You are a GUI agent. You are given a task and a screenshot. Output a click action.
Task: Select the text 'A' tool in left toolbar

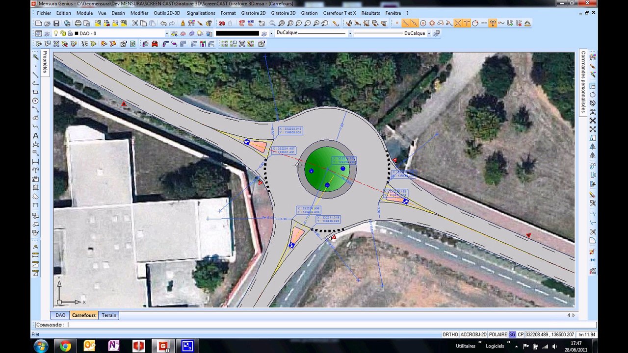click(35, 136)
